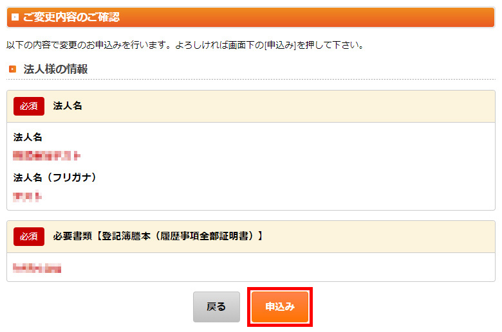
Task: Click the bold 法人名 label above blurred name
Action: 28,137
